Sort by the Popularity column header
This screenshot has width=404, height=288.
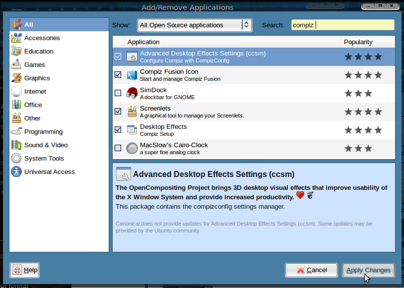tap(368, 42)
